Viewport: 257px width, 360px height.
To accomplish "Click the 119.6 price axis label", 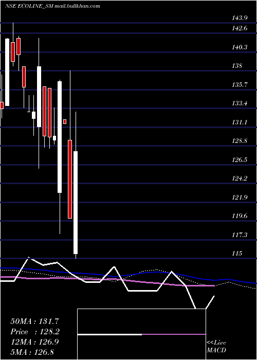I will pyautogui.click(x=240, y=216).
